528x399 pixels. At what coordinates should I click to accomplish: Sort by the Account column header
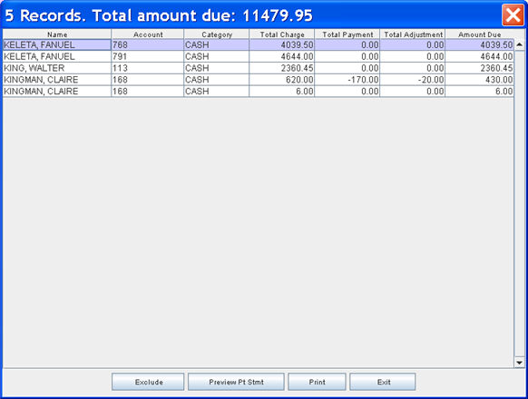click(148, 34)
